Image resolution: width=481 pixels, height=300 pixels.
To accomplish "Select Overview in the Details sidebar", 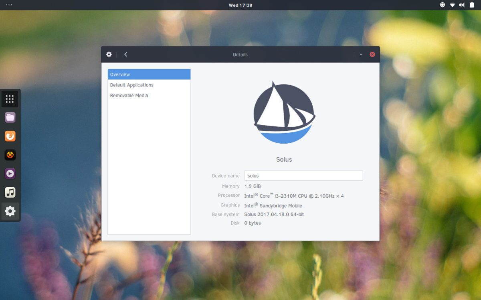I will click(149, 74).
